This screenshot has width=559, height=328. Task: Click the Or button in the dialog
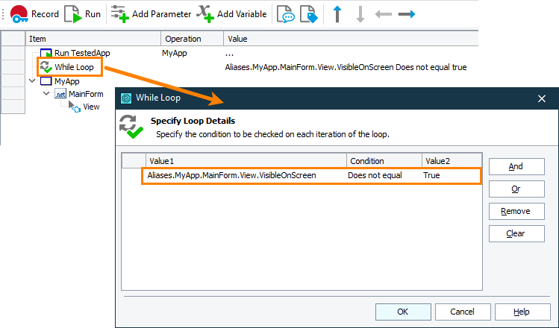pos(516,189)
